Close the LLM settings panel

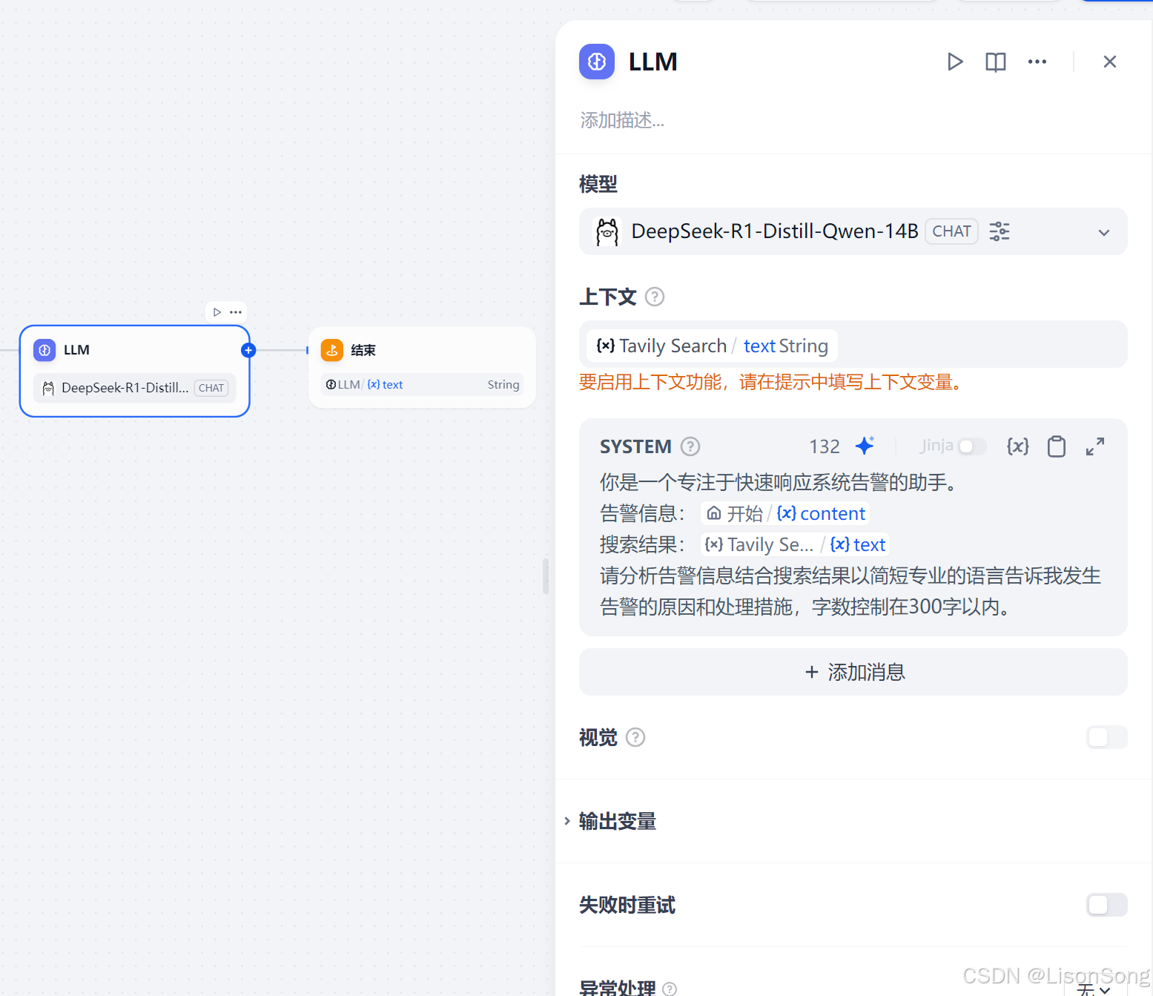pyautogui.click(x=1109, y=62)
